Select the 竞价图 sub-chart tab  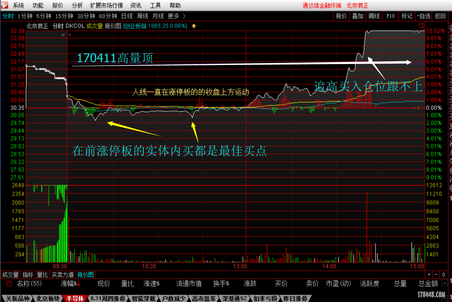coord(86,275)
